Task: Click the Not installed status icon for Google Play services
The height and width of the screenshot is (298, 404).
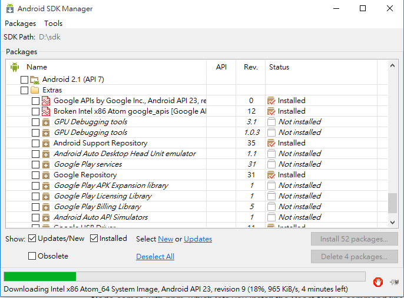Action: tap(271, 164)
